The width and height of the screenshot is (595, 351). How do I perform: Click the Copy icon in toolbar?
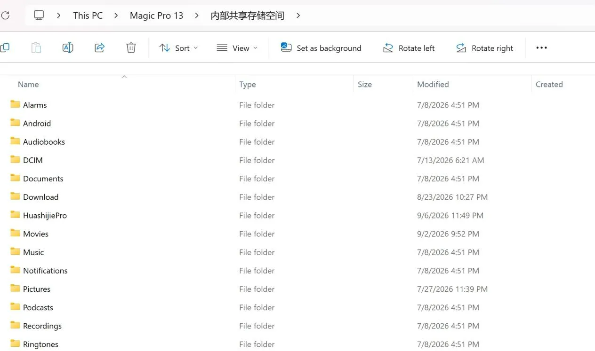5,47
